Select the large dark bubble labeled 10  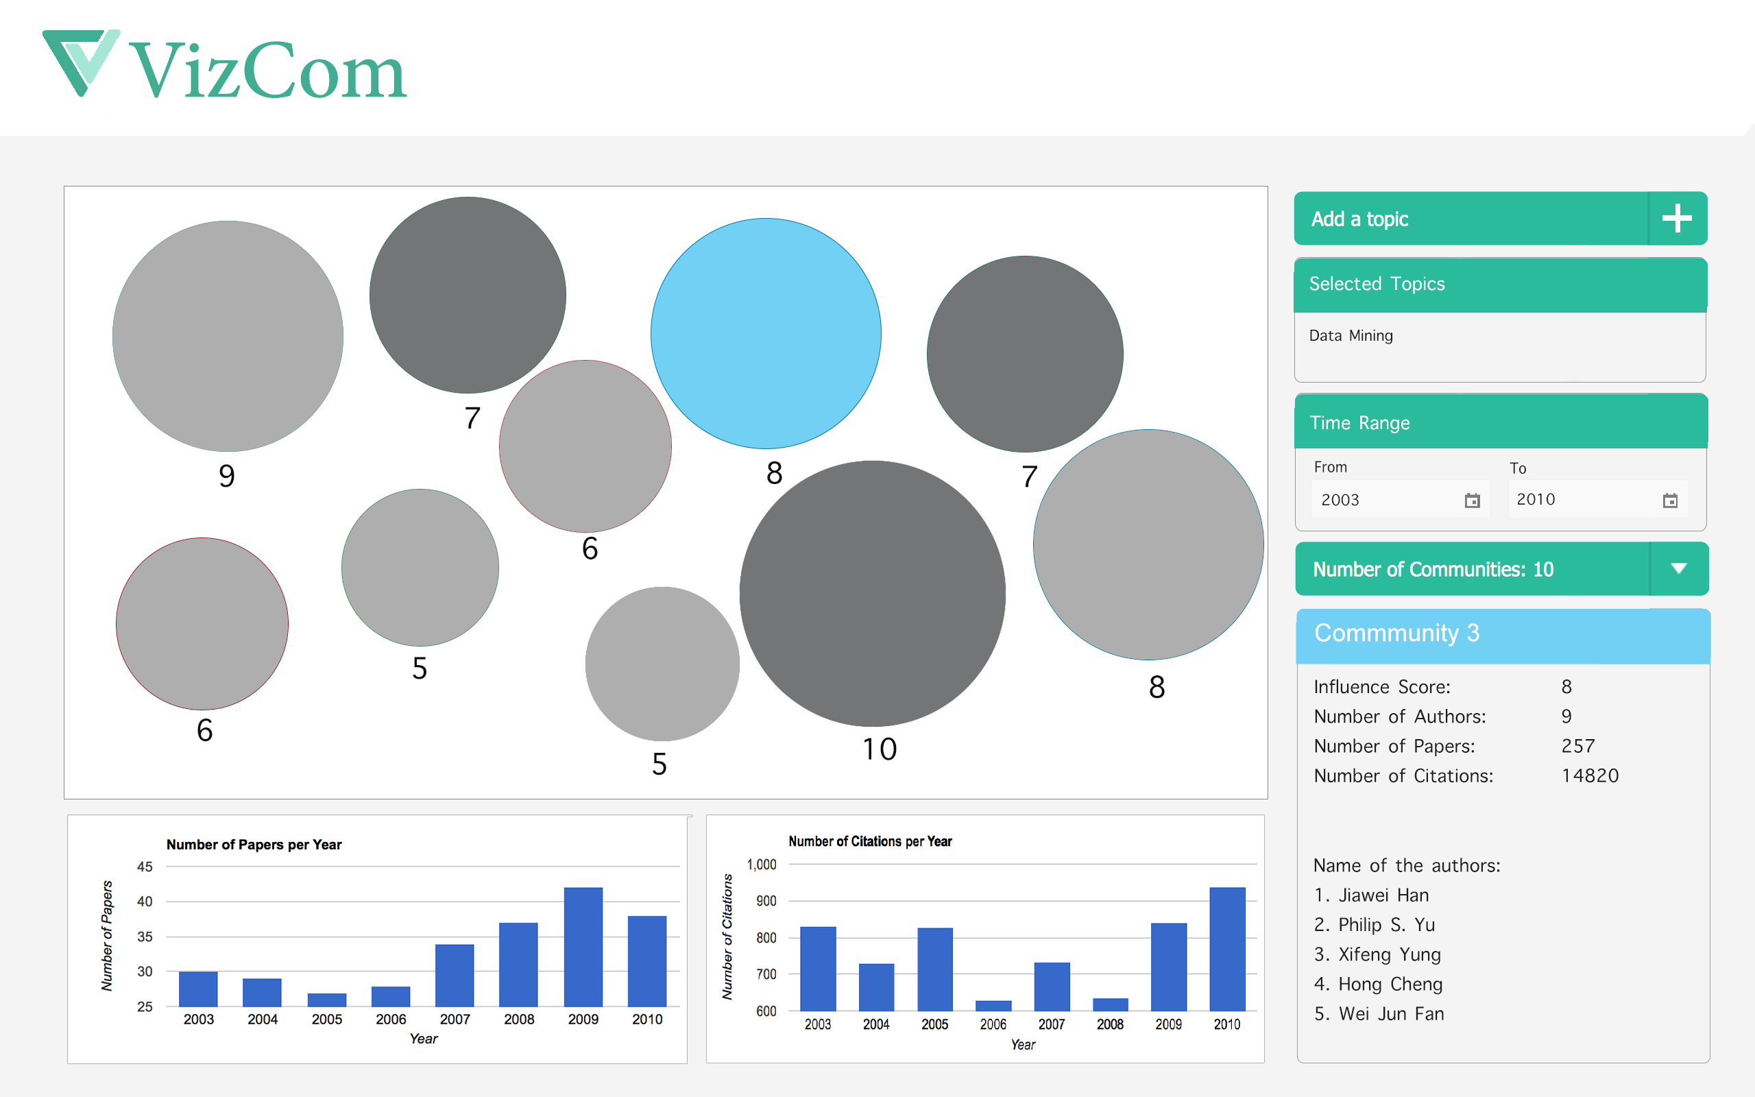coord(872,594)
